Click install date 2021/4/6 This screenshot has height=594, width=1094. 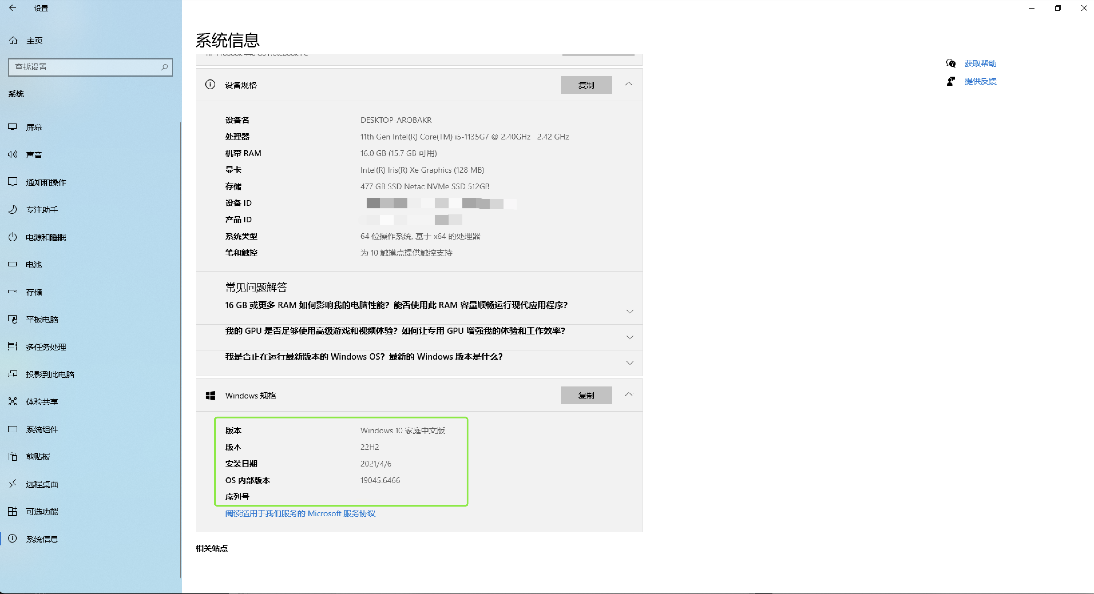(376, 464)
